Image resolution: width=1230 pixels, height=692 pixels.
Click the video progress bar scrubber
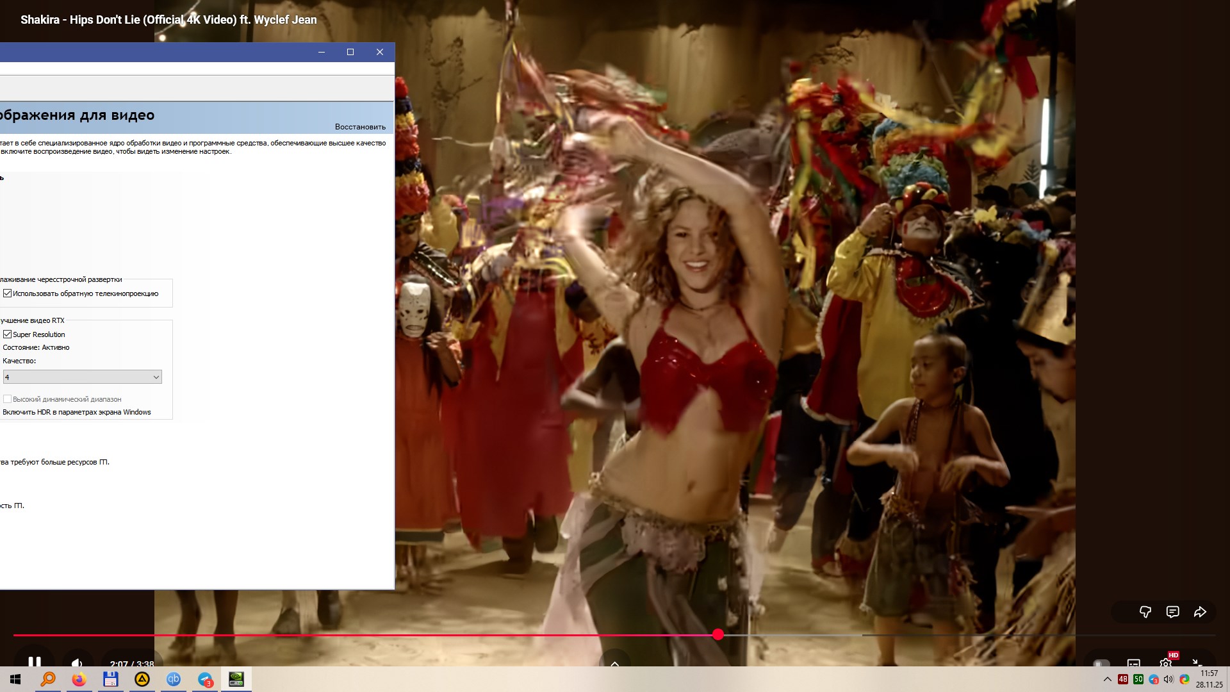718,634
